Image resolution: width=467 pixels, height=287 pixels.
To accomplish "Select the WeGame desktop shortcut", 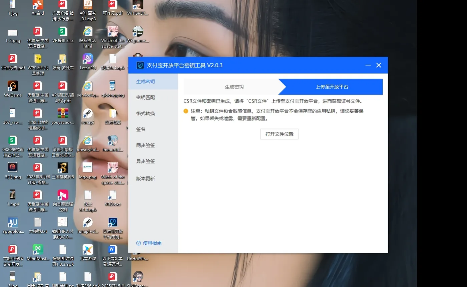I will pyautogui.click(x=13, y=89).
